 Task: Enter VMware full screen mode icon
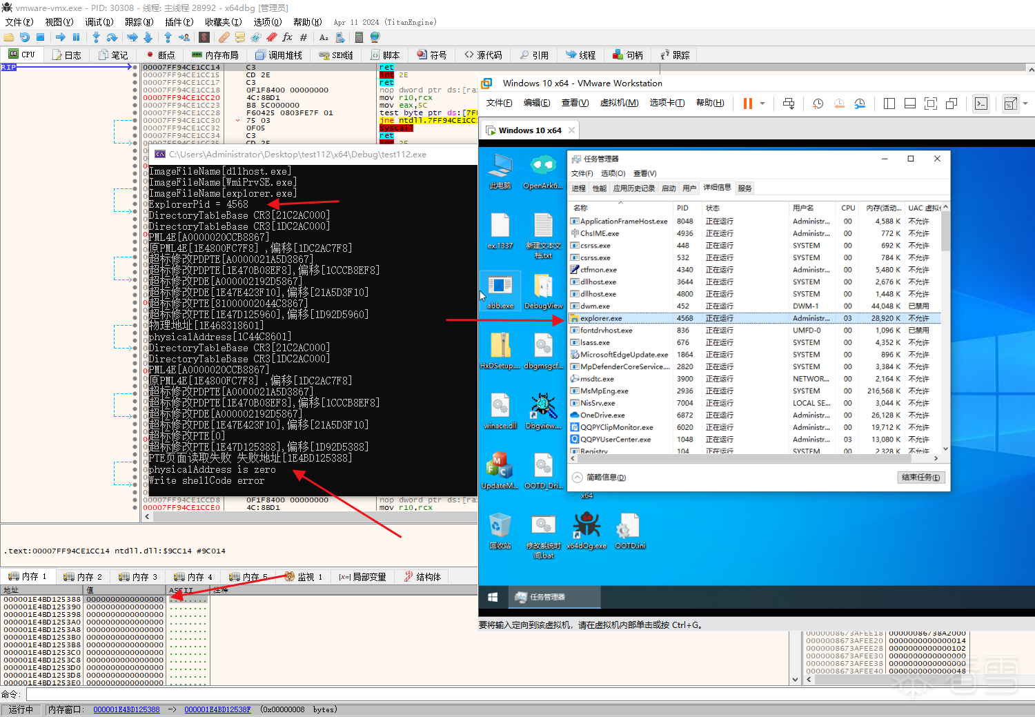click(x=931, y=104)
